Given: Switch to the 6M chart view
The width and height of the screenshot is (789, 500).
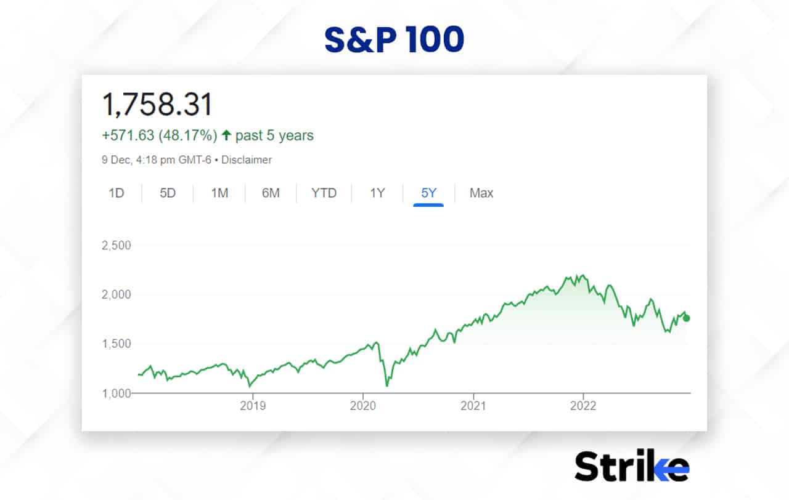Looking at the screenshot, I should (270, 193).
